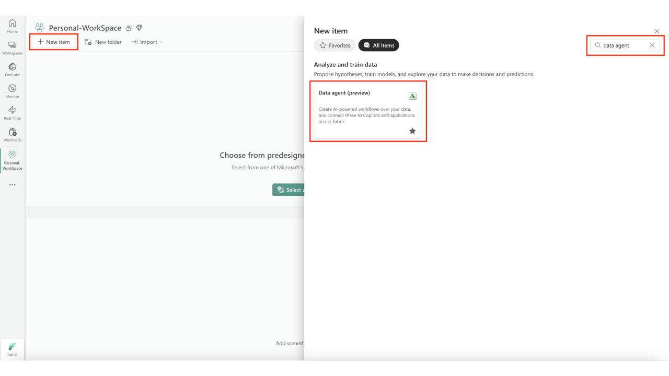Click the New item panel title

point(331,31)
